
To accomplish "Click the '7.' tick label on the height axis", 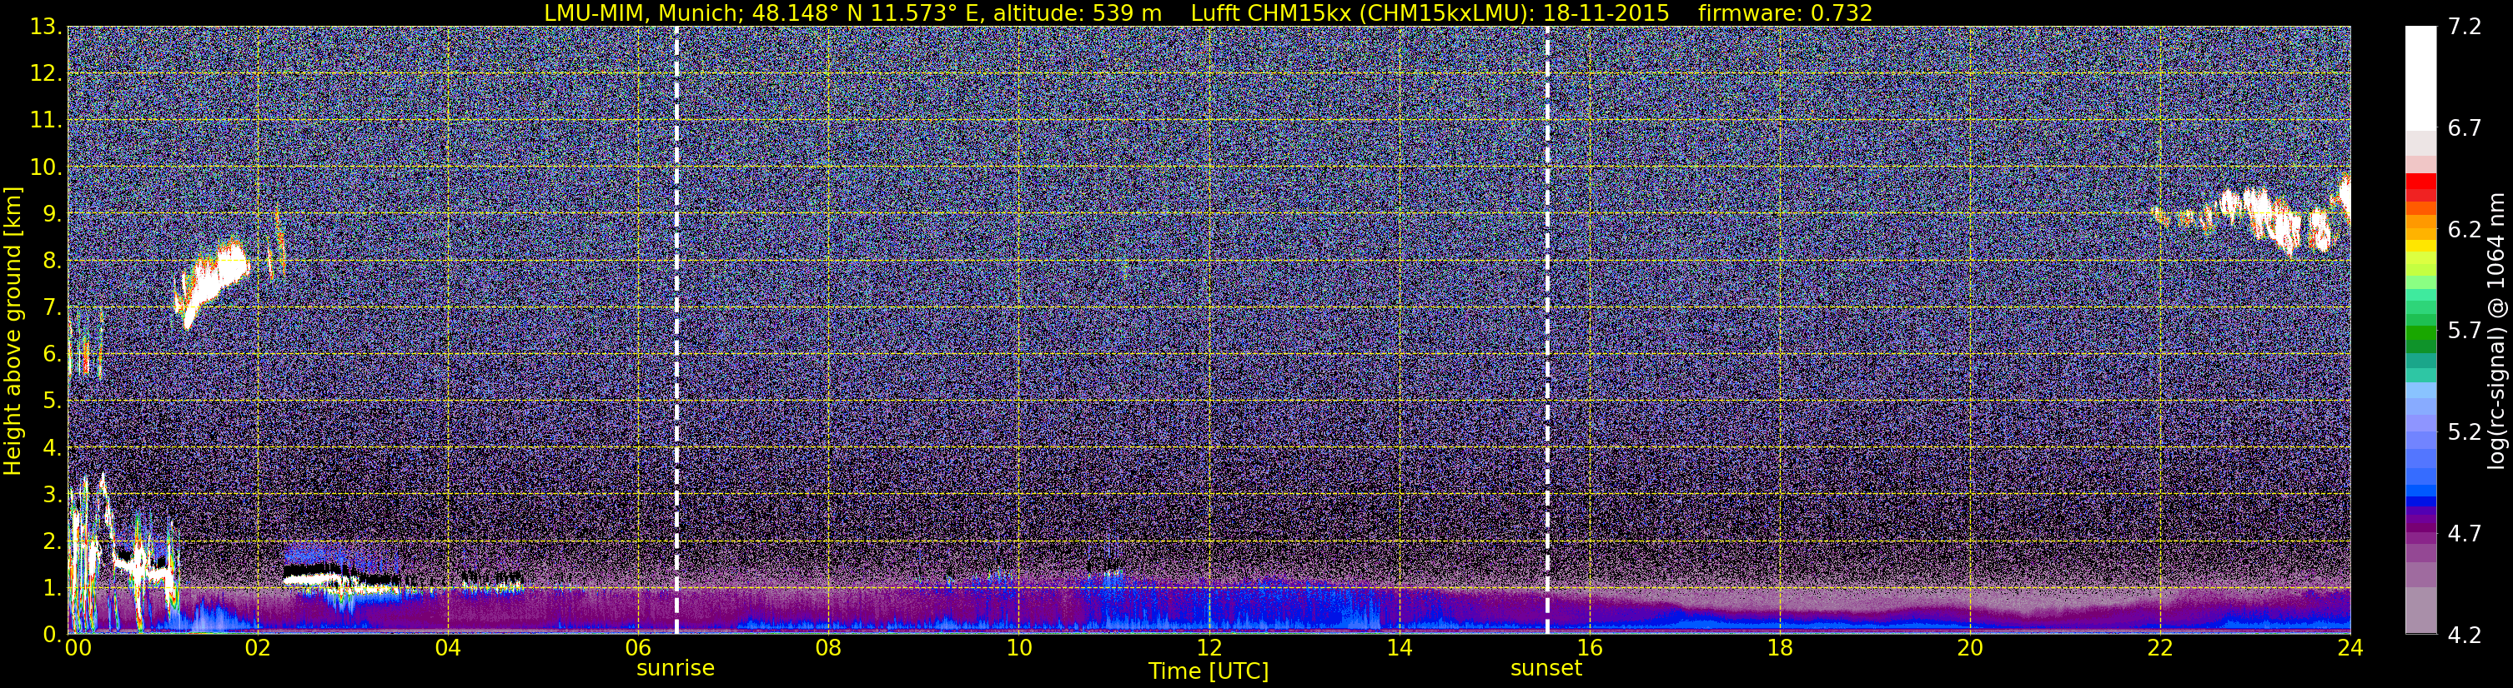I will 52,307.
